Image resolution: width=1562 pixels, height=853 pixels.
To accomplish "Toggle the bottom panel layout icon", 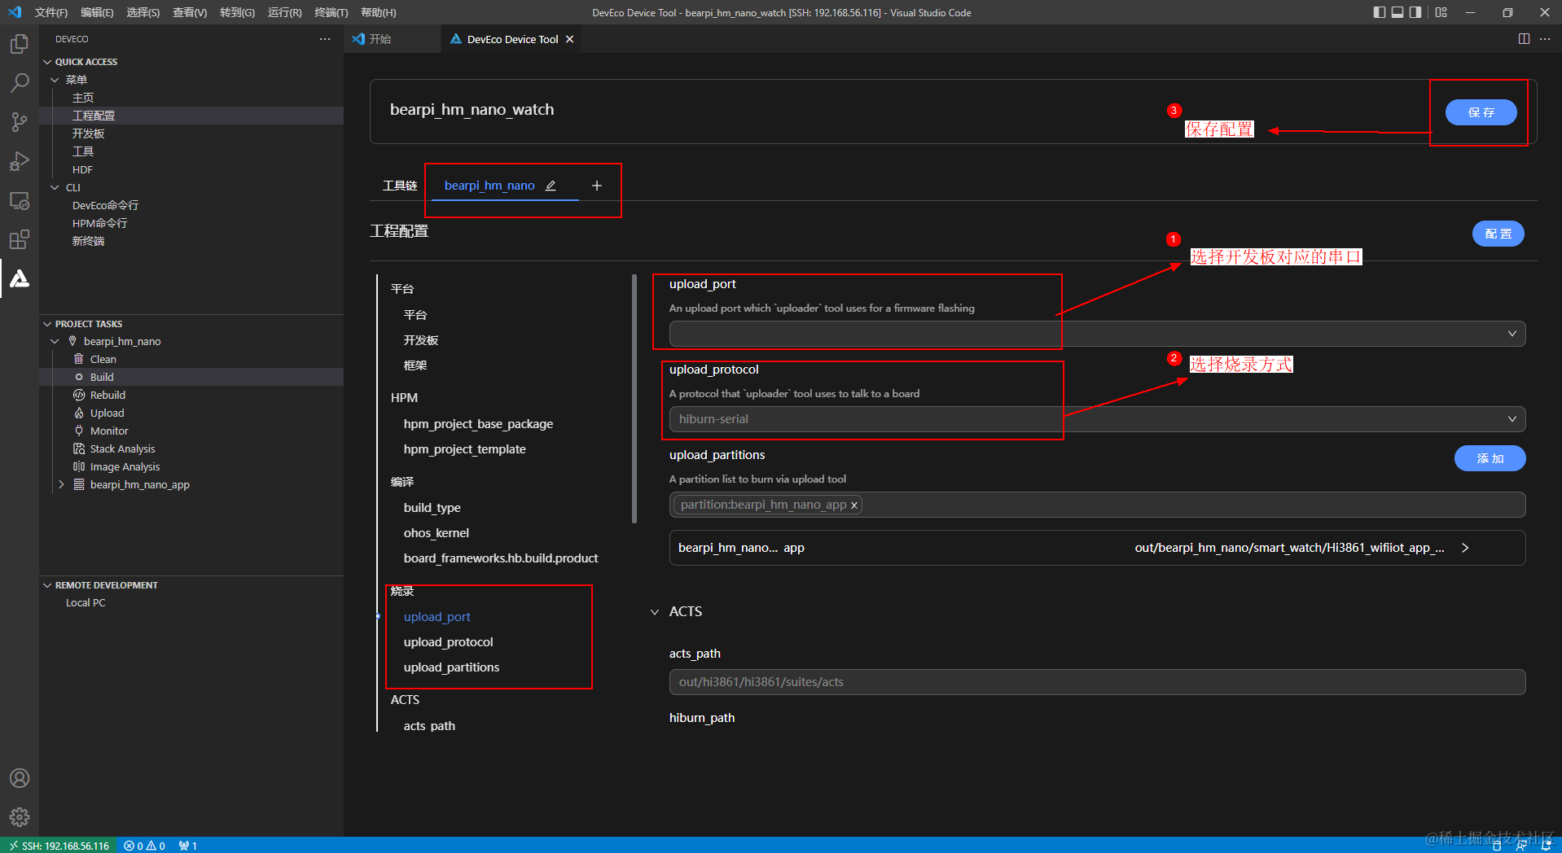I will (x=1397, y=12).
